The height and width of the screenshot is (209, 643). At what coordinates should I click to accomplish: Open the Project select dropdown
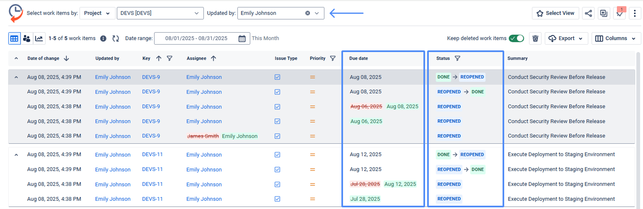(x=97, y=13)
